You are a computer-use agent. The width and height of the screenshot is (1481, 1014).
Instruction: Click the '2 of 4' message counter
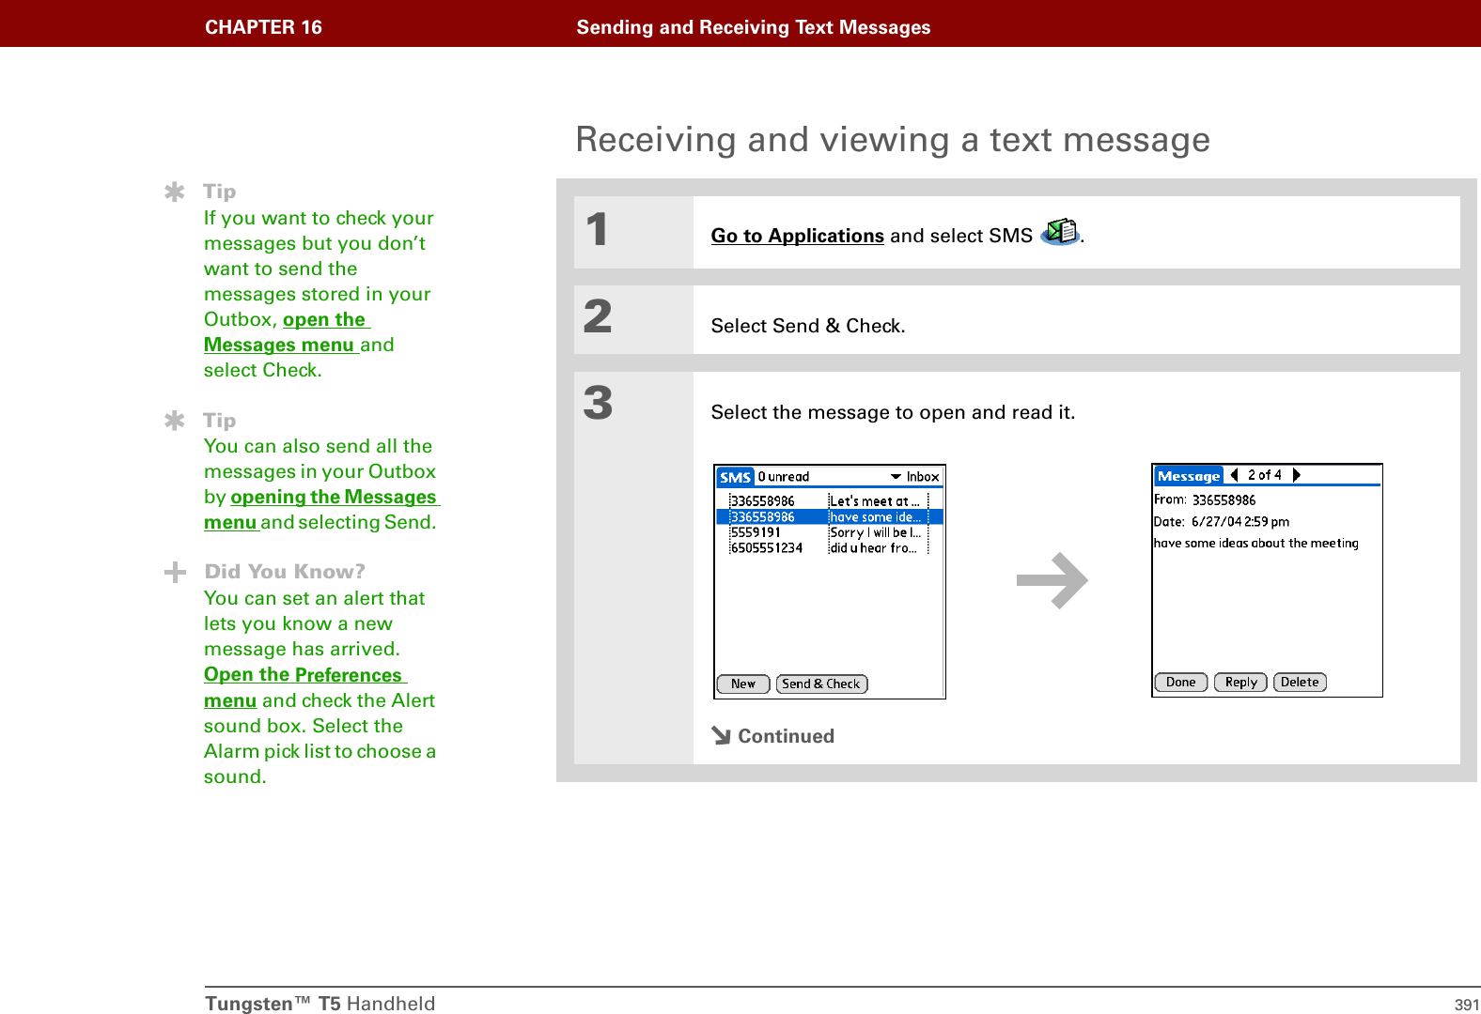click(1265, 475)
